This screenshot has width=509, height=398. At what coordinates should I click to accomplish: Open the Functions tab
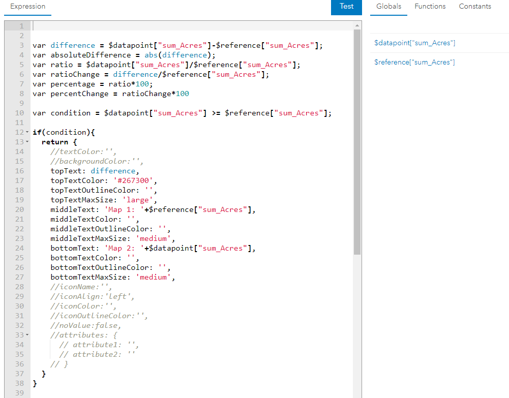(430, 7)
